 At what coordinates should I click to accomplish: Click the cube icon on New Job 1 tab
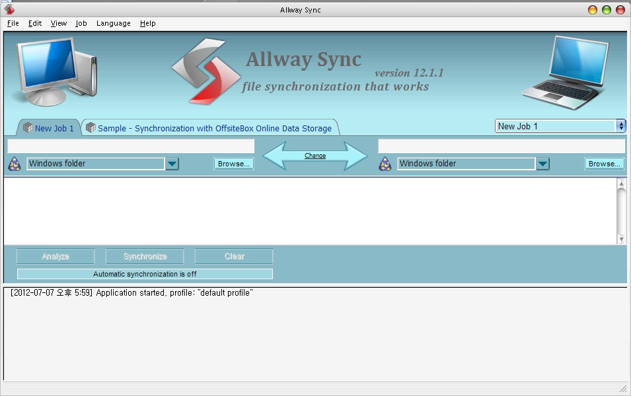pyautogui.click(x=28, y=128)
